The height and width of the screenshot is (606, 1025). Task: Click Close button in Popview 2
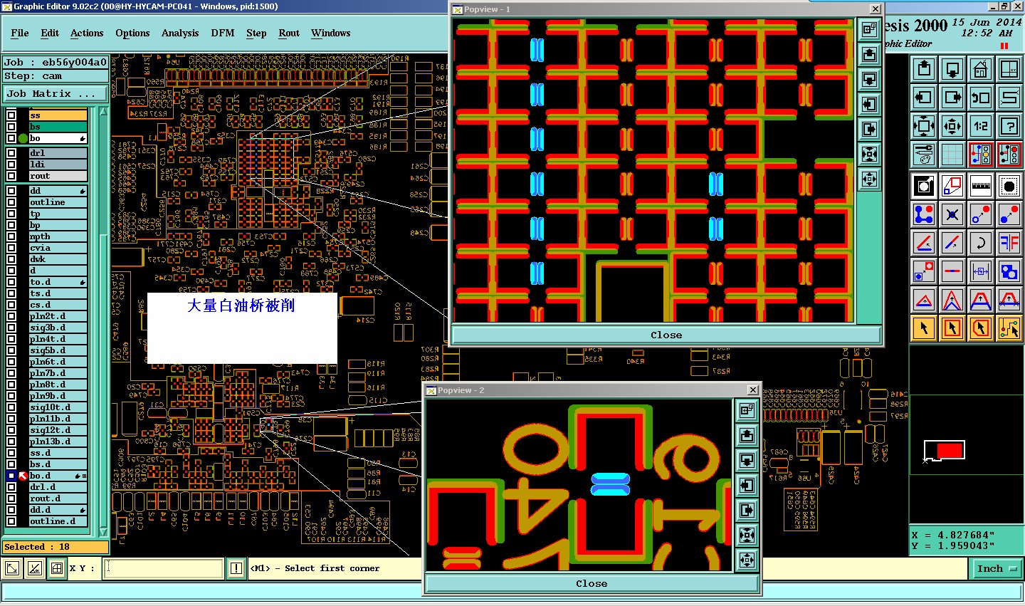coord(592,583)
